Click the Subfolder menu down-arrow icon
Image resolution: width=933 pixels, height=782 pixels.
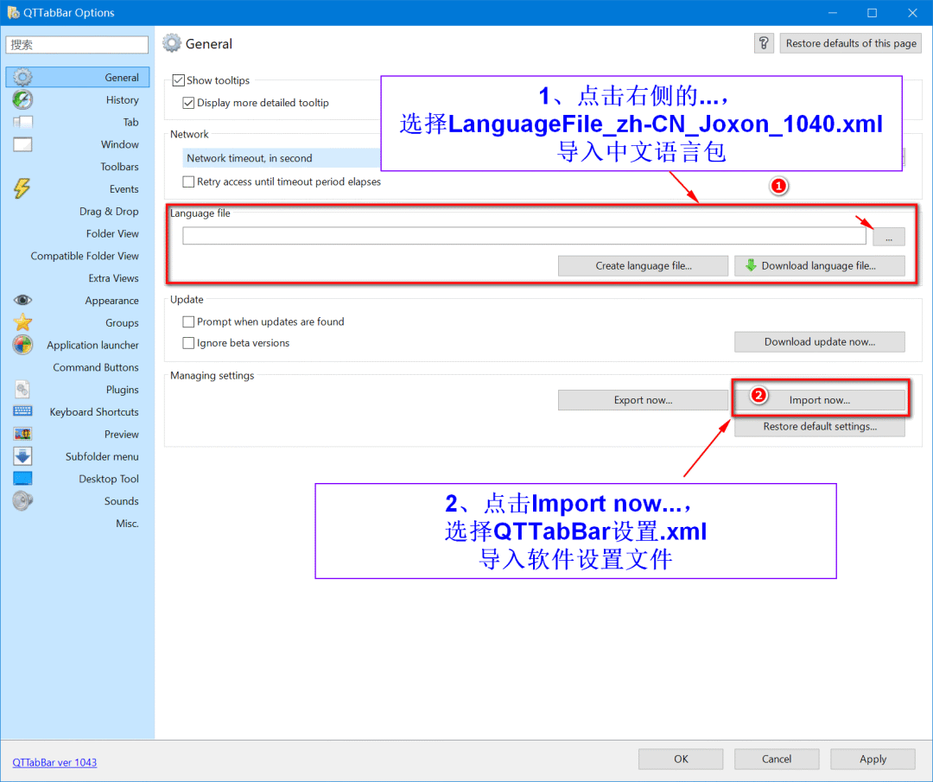tap(22, 456)
